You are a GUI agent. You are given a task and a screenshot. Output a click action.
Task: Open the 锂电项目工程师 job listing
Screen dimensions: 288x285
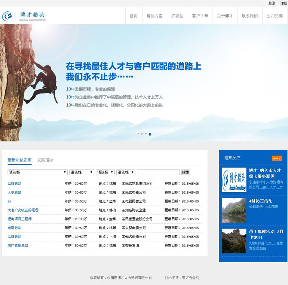point(19,219)
